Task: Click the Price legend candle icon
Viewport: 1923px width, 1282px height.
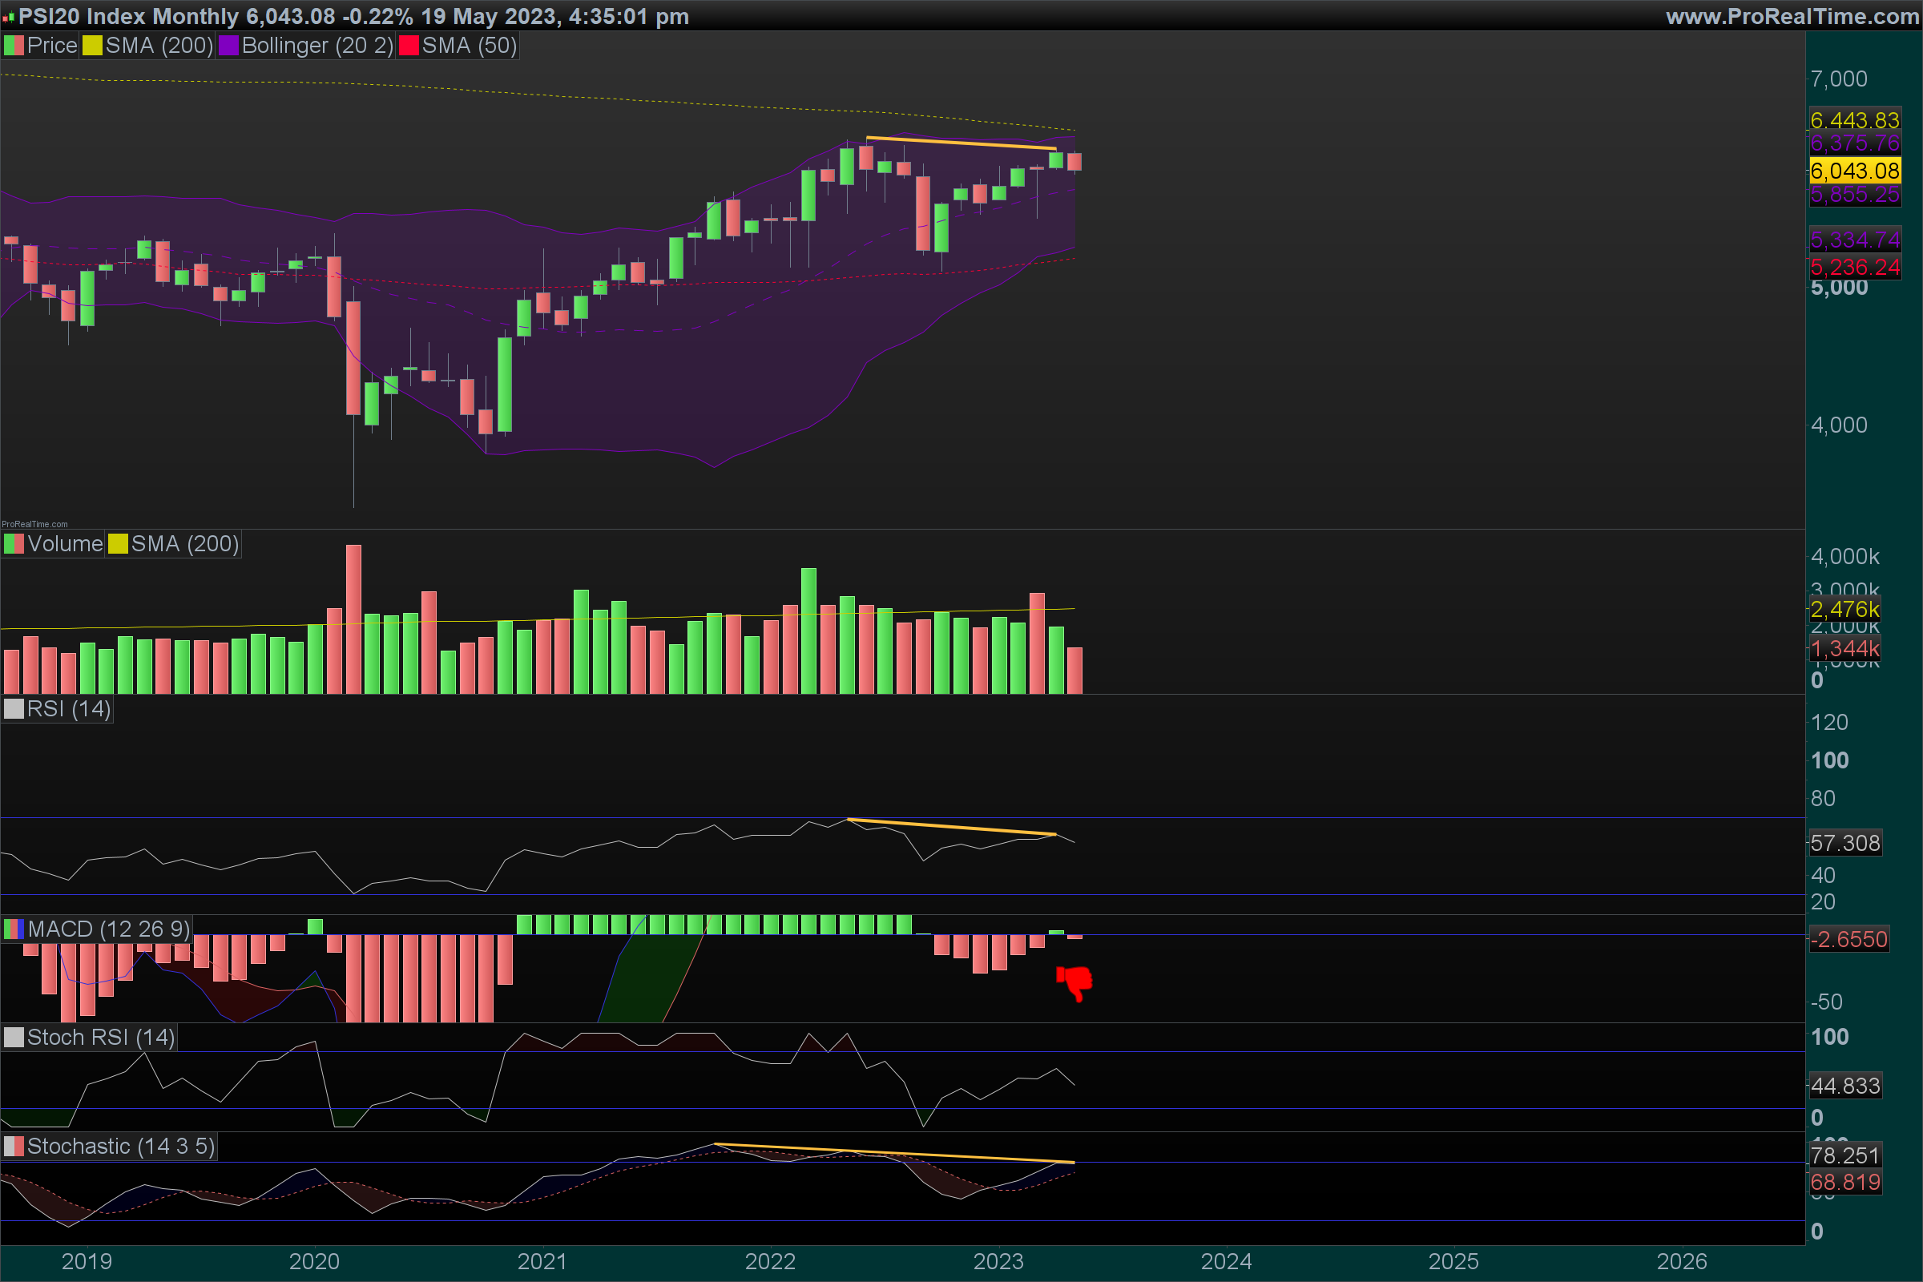Action: [14, 46]
